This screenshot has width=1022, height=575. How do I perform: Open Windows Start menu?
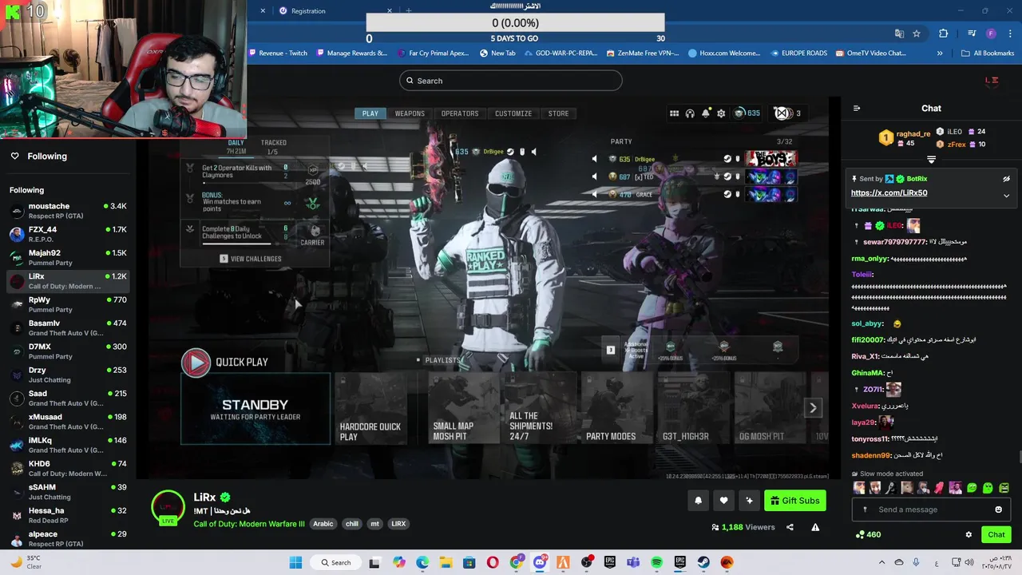coord(295,562)
